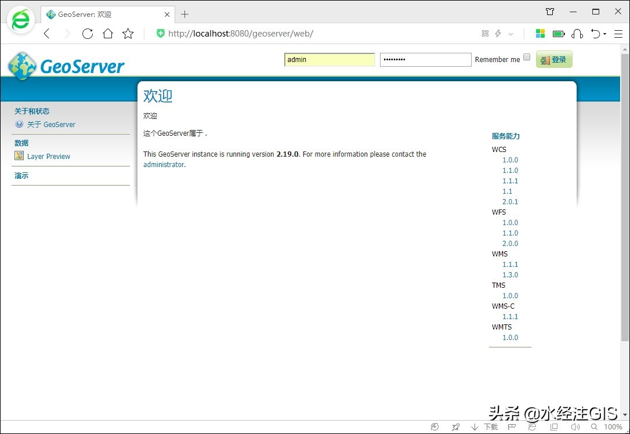The width and height of the screenshot is (630, 434).
Task: Click the status bar rocket icon
Action: 455,427
